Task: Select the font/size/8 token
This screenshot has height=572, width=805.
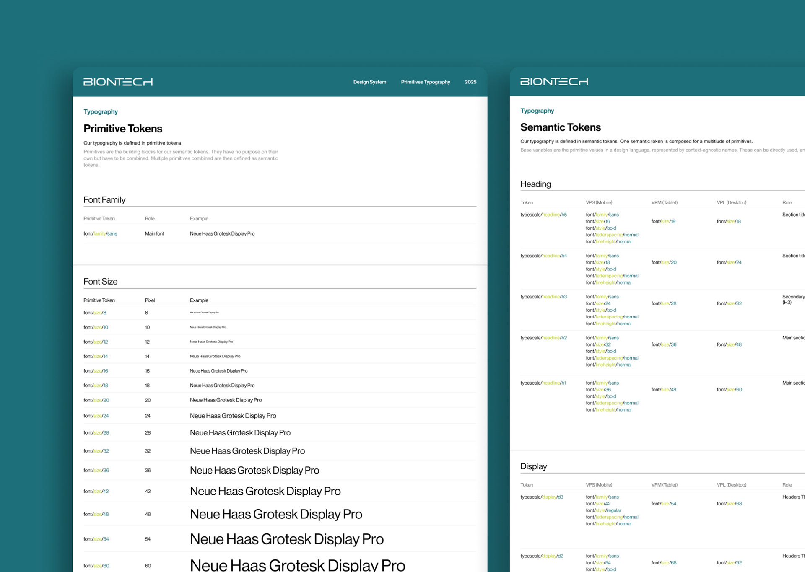Action: pyautogui.click(x=95, y=313)
